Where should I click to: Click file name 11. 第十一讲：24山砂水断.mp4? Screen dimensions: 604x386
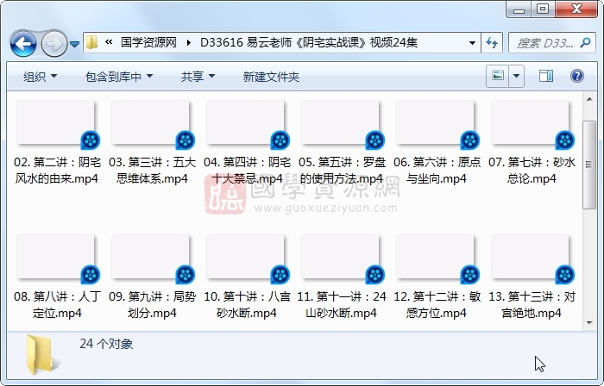[x=342, y=305]
